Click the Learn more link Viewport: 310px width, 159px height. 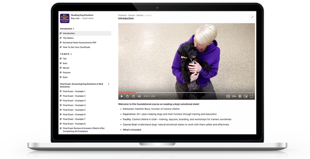pyautogui.click(x=88, y=18)
